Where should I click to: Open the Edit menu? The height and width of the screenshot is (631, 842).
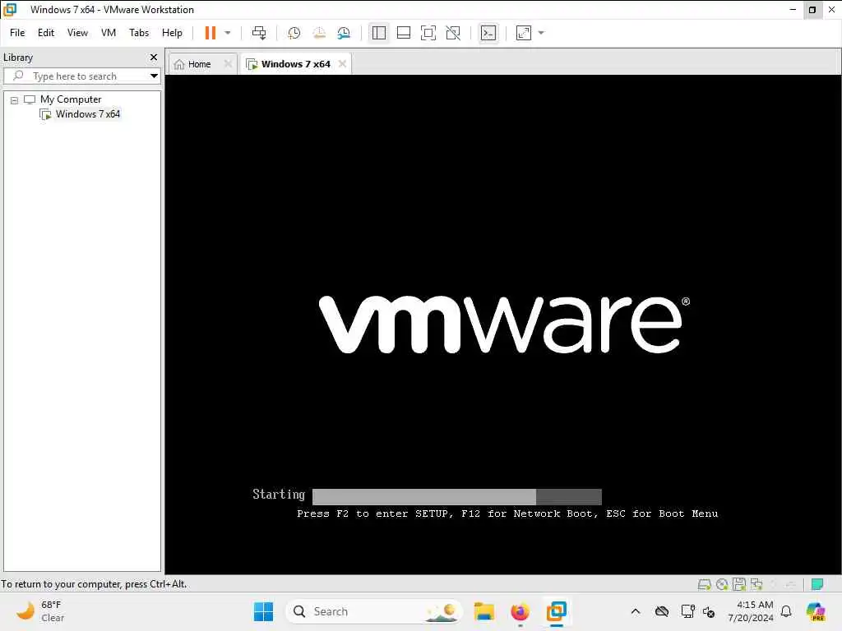coord(46,33)
